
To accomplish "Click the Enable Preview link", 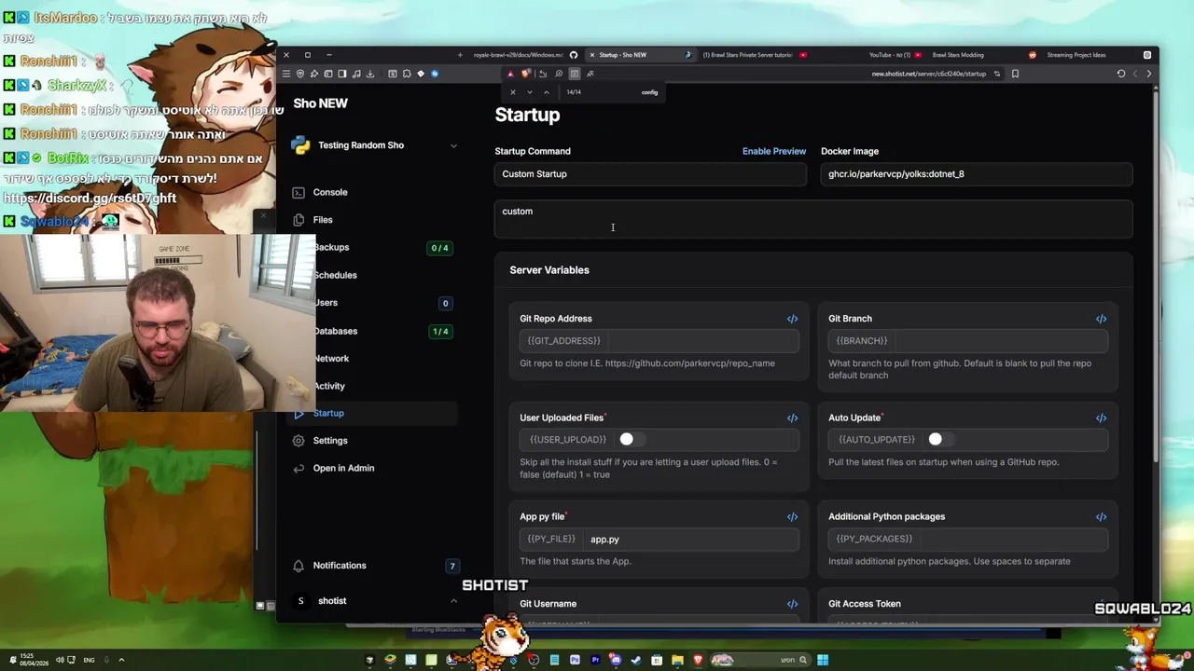I will 774,151.
